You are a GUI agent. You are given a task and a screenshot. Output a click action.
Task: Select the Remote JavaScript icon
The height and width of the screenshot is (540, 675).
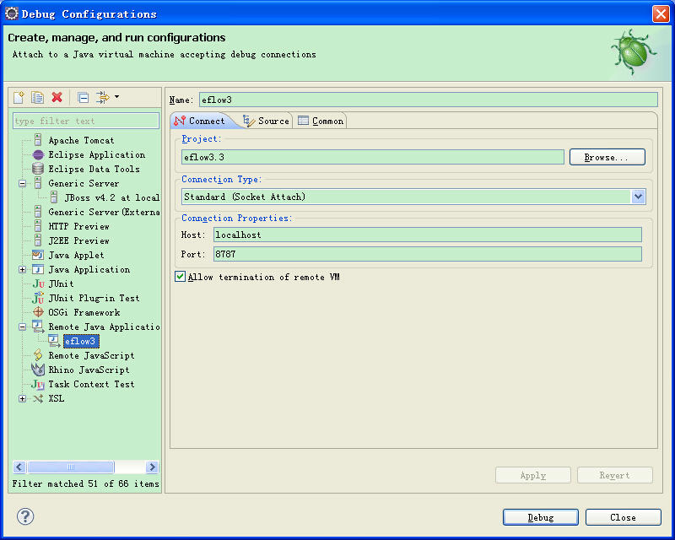38,355
